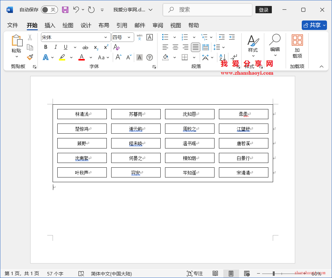This screenshot has width=332, height=278.
Task: Toggle bold formatting
Action: [x=46, y=47]
